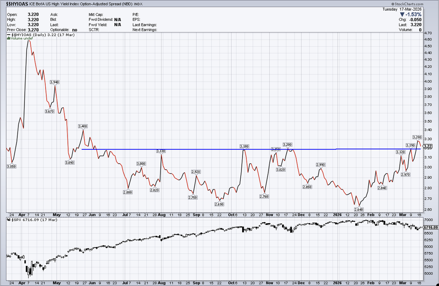
Task: Click the 3.120 peak label
Action: click(401, 152)
